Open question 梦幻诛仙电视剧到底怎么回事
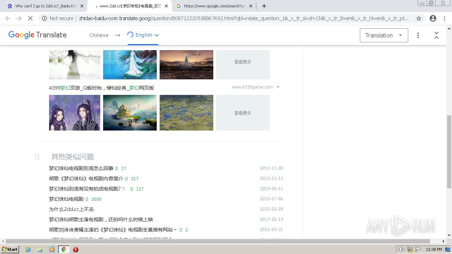 point(81,168)
